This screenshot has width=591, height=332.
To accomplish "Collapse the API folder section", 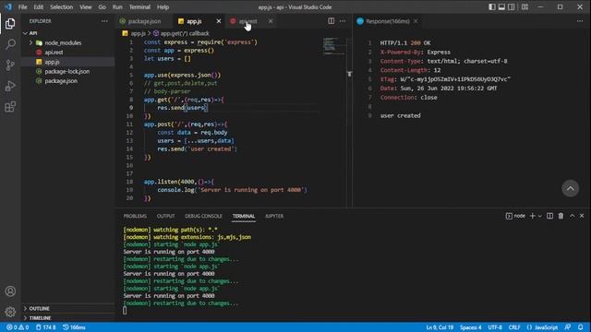I will 67,33.
